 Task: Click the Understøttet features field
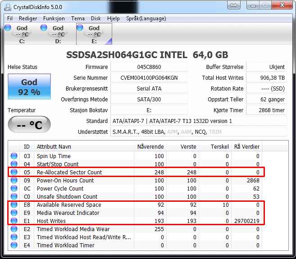[x=199, y=132]
